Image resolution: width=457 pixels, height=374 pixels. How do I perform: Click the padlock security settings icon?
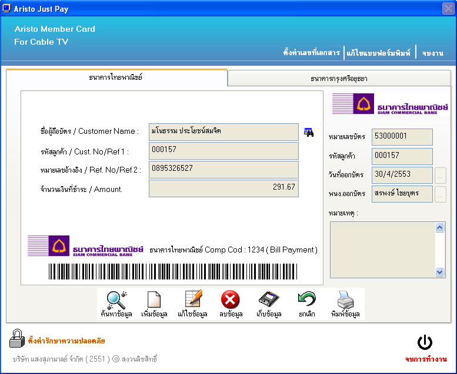click(16, 339)
